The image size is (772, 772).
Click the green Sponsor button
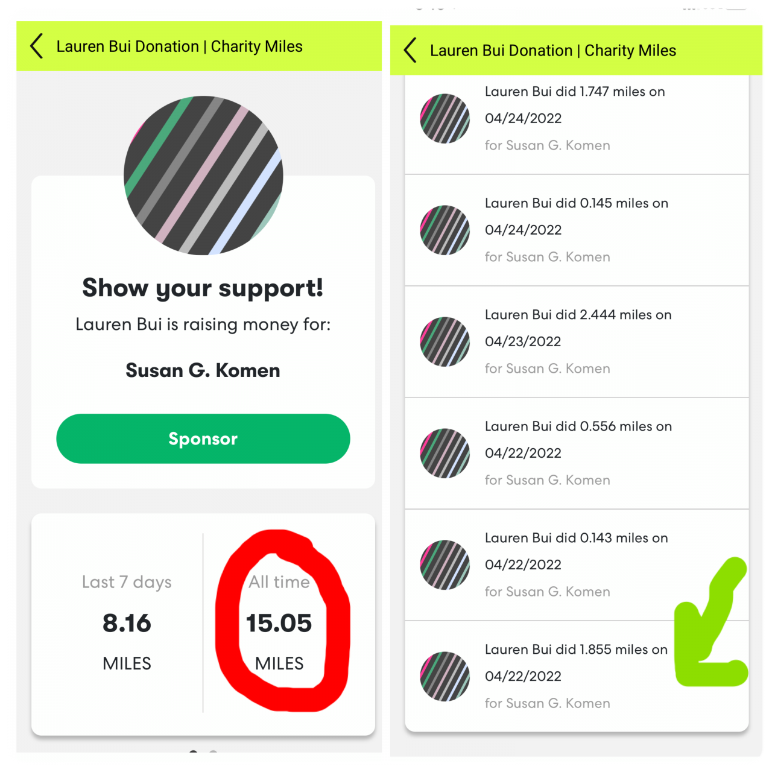tap(203, 438)
